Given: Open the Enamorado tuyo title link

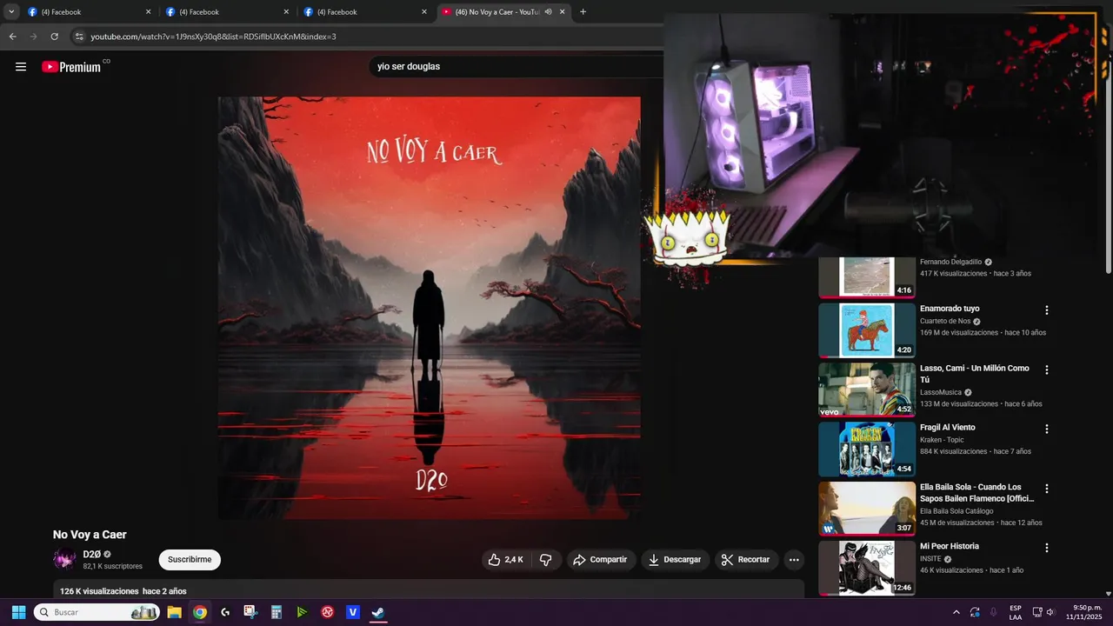Looking at the screenshot, I should tap(950, 309).
